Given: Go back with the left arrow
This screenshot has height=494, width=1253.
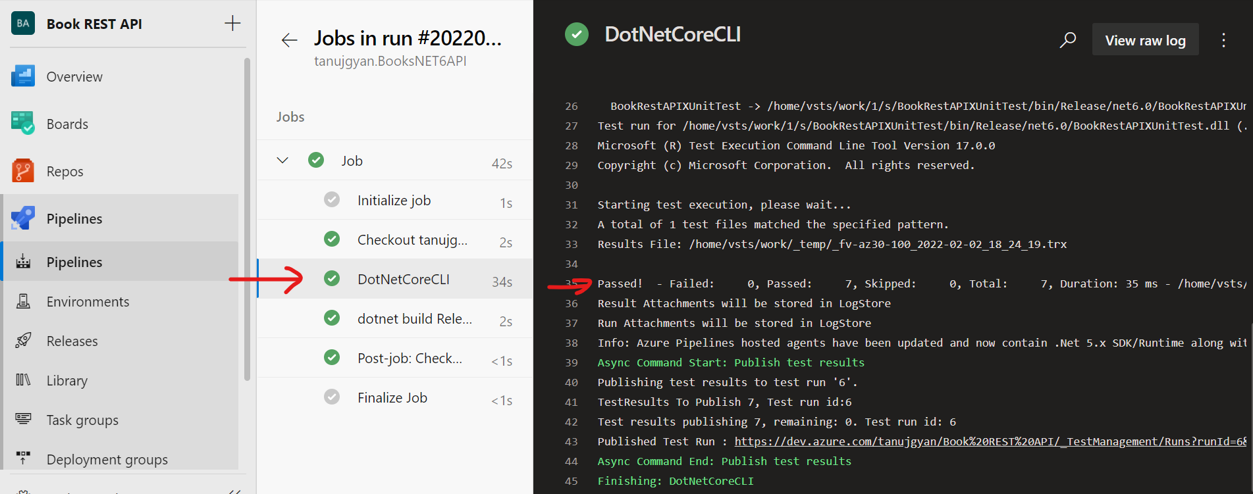Looking at the screenshot, I should click(x=289, y=40).
